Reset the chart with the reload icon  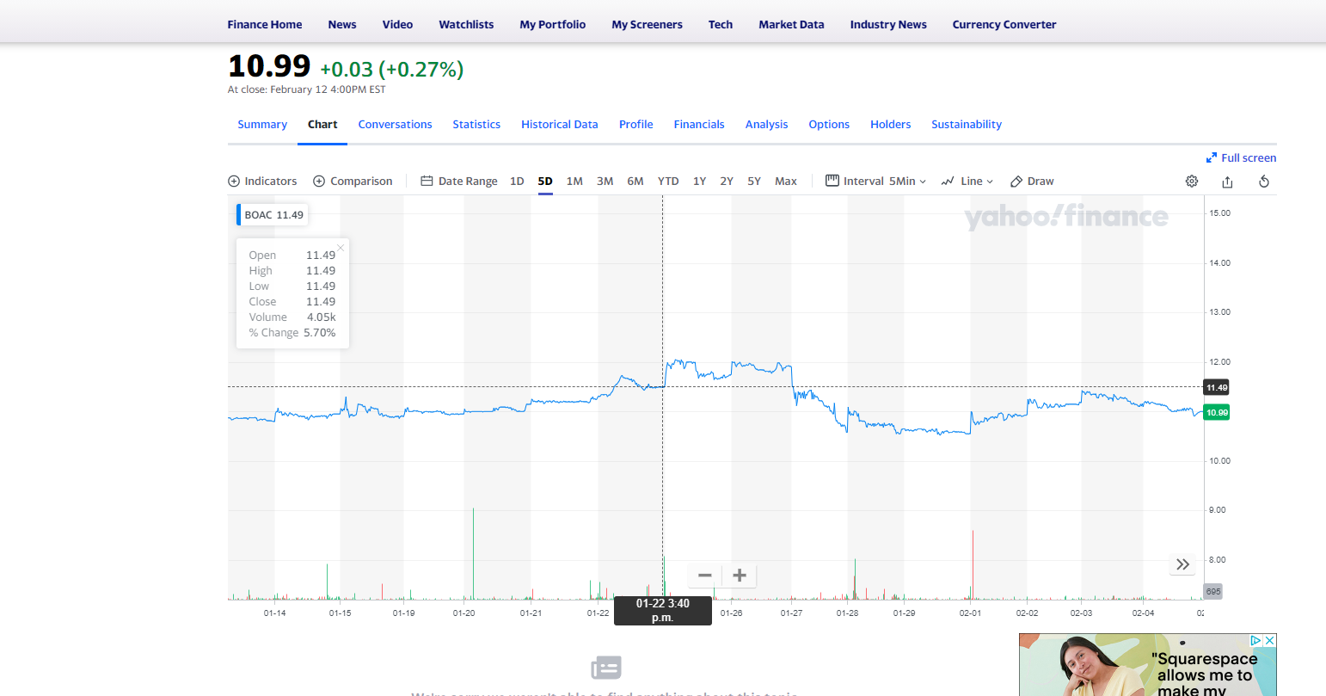tap(1264, 182)
